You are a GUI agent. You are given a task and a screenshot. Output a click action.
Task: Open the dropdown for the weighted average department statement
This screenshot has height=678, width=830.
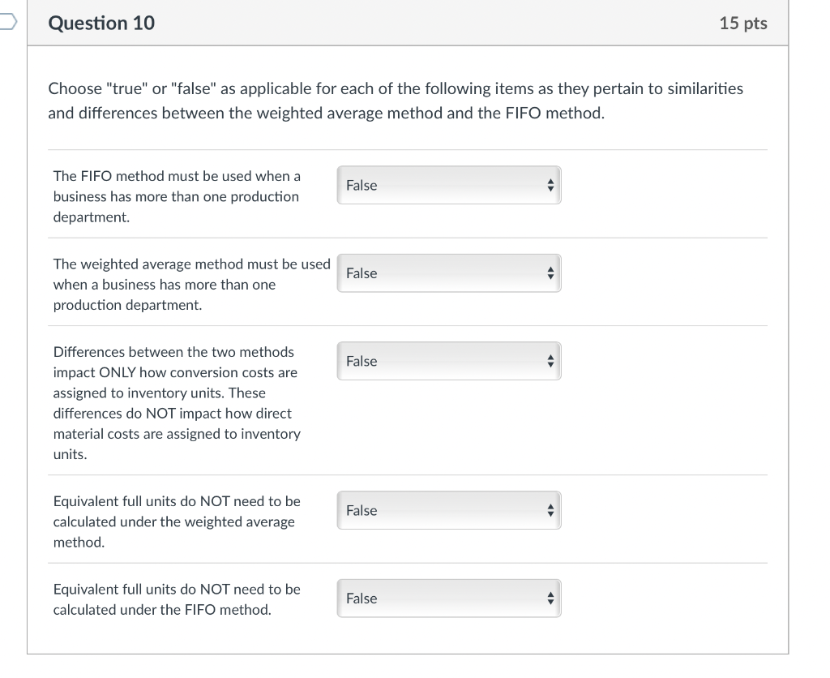449,273
